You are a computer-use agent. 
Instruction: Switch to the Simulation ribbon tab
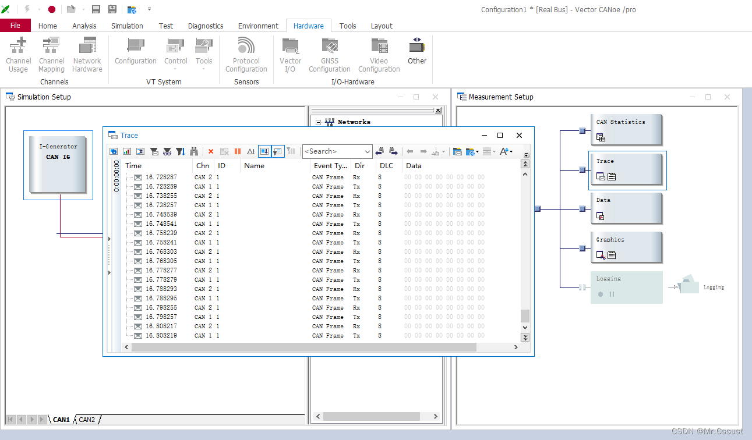click(x=127, y=26)
